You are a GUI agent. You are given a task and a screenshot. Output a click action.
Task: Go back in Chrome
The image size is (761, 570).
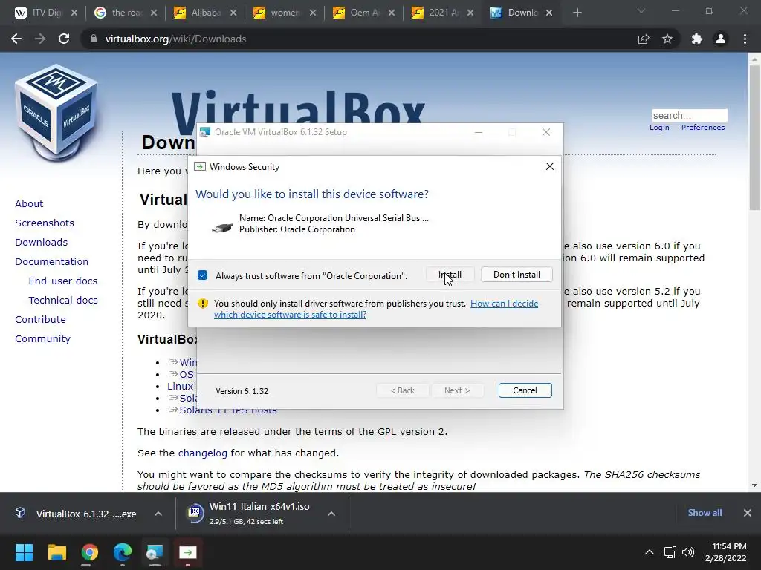pos(16,39)
